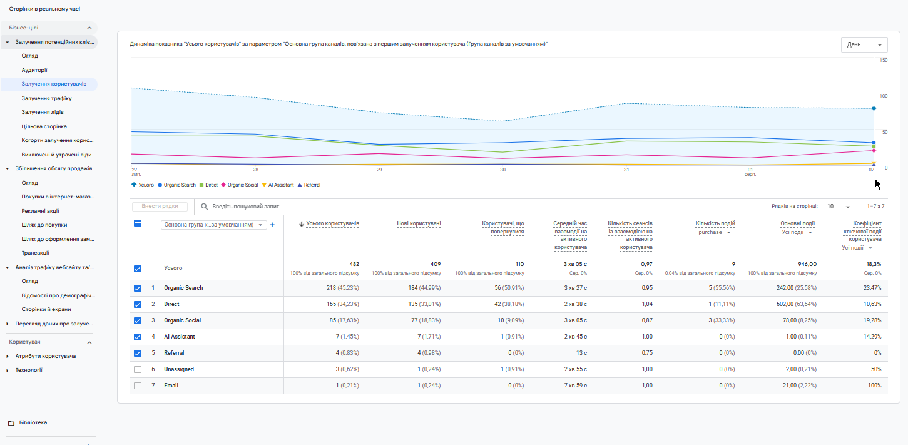
Task: Uncheck the Organic Search row checkbox
Action: click(x=138, y=289)
